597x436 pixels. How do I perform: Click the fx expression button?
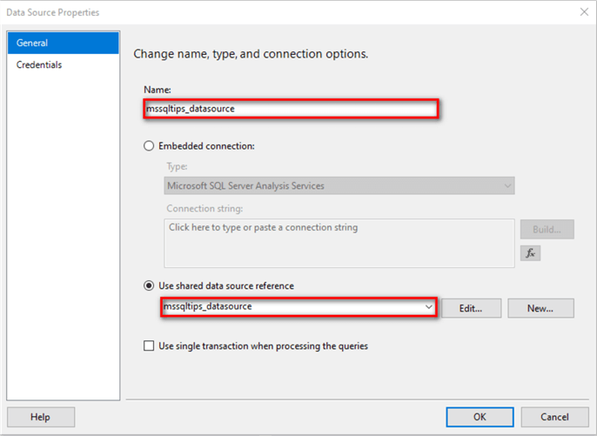[x=530, y=253]
